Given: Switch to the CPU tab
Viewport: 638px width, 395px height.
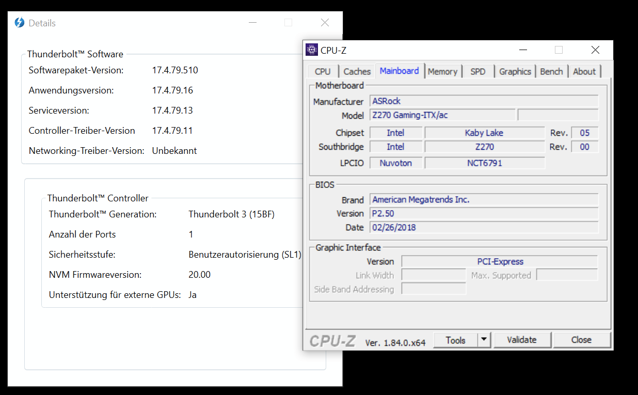Looking at the screenshot, I should (x=323, y=71).
